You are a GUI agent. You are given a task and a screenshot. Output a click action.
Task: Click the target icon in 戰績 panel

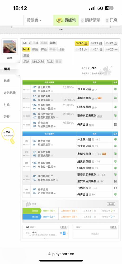pyautogui.click(x=28, y=204)
